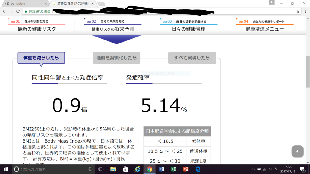Image resolution: width=310 pixels, height=174 pixels.
Task: Click the scroll-to-top arrow button
Action: (x=297, y=151)
